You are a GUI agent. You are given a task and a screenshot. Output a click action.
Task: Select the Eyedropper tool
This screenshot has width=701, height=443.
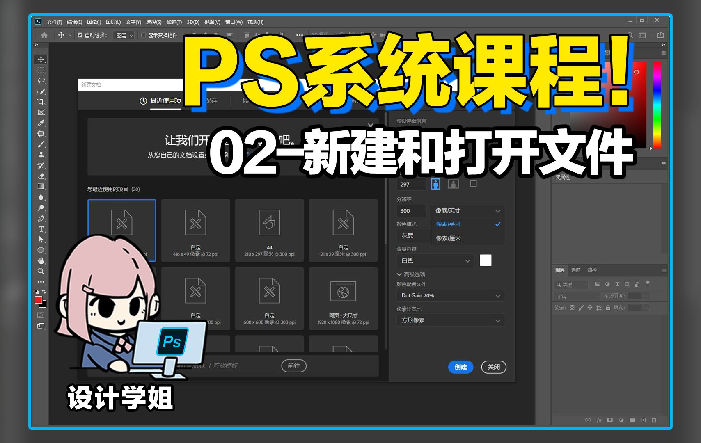41,123
